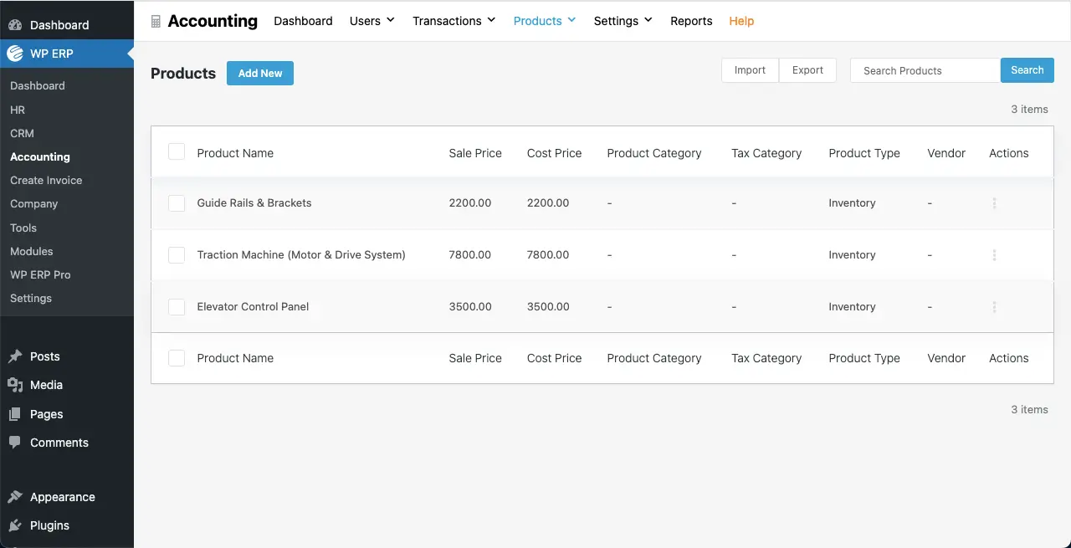
Task: Click the Import button
Action: pyautogui.click(x=750, y=70)
